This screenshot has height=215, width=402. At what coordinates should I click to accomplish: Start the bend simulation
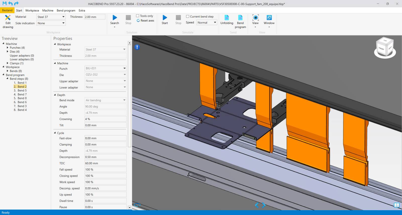(x=165, y=18)
